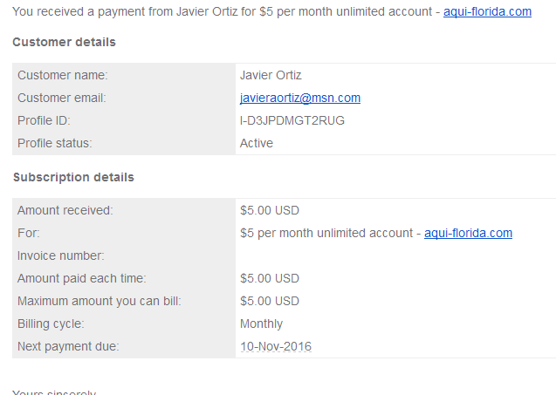The width and height of the screenshot is (556, 395).
Task: Click the Subscription details heading
Action: pos(73,177)
